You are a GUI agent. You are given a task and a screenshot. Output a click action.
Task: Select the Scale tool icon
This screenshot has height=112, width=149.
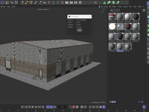coord(7,2)
